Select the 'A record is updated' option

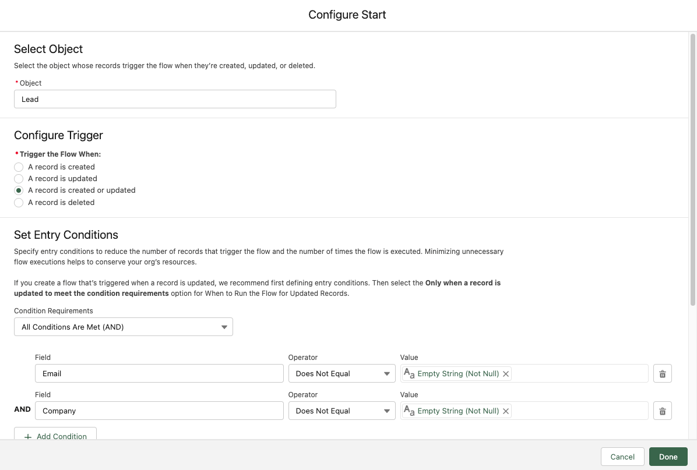coord(18,178)
